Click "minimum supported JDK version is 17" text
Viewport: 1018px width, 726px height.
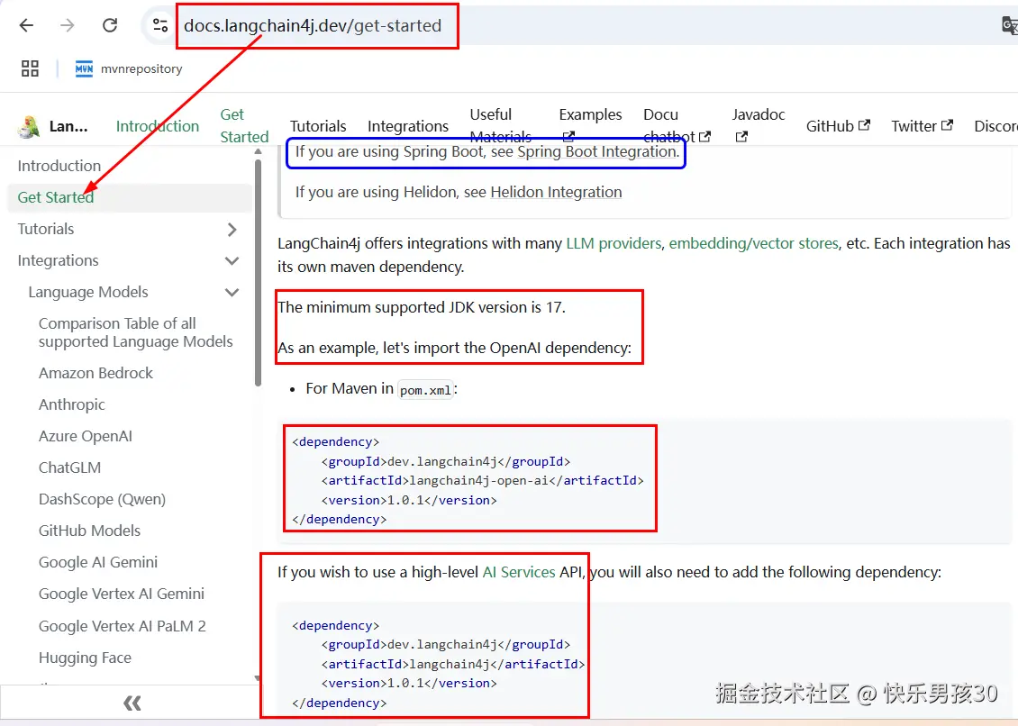click(422, 307)
